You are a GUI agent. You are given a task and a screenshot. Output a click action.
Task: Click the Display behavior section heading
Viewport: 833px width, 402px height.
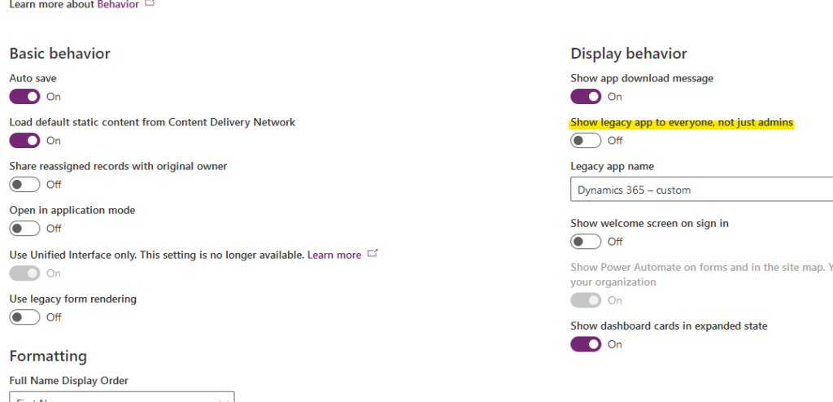pyautogui.click(x=629, y=54)
